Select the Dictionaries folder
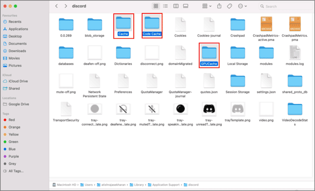The height and width of the screenshot is (191, 315). pyautogui.click(x=123, y=52)
